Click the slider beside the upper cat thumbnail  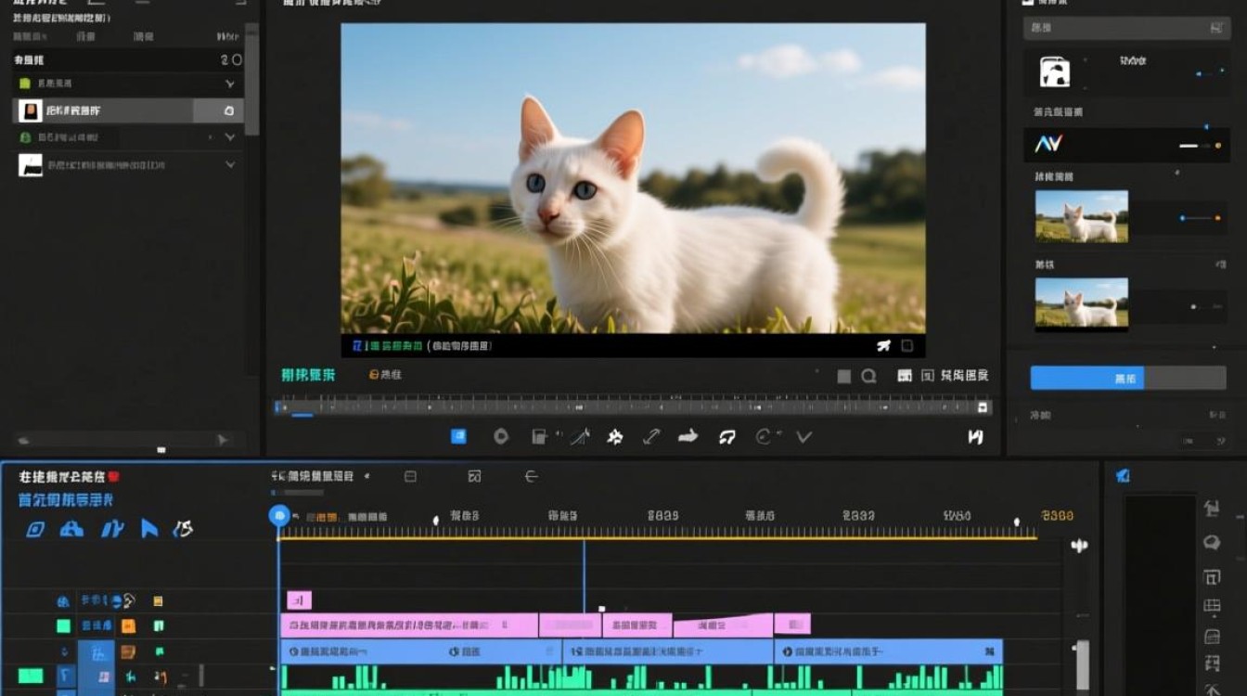click(1200, 218)
